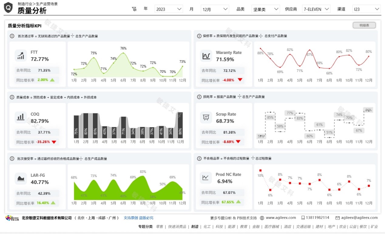Open the 年 dropdown showing 2023
385x234 pixels.
tap(169, 9)
